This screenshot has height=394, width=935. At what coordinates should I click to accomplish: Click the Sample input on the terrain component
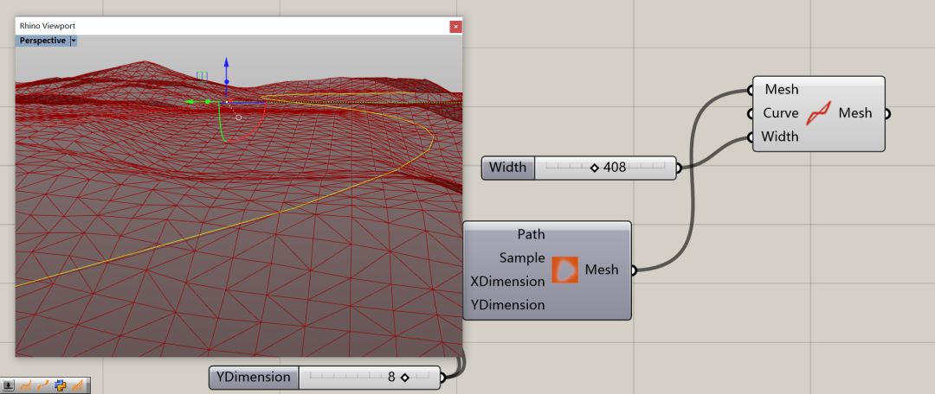(522, 257)
